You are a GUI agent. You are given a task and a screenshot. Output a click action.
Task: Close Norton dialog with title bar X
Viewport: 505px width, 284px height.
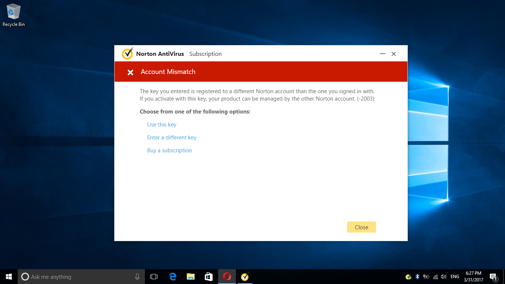coord(394,54)
